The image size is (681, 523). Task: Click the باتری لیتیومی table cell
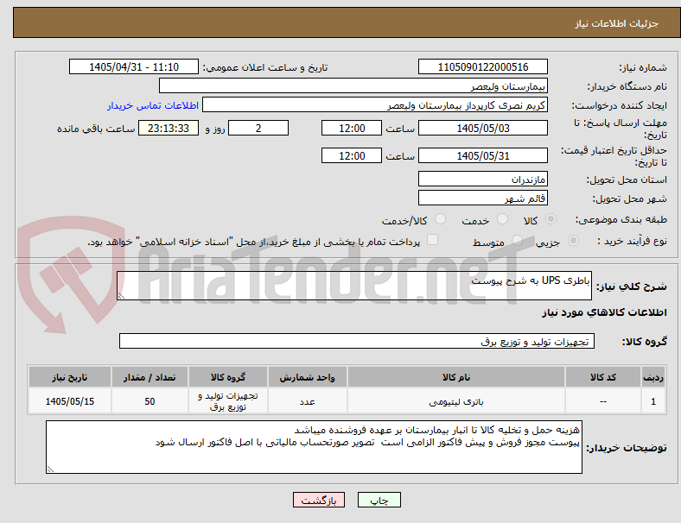[456, 401]
